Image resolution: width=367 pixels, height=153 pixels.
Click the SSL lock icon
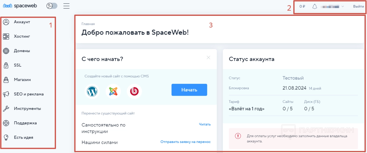(x=6, y=65)
